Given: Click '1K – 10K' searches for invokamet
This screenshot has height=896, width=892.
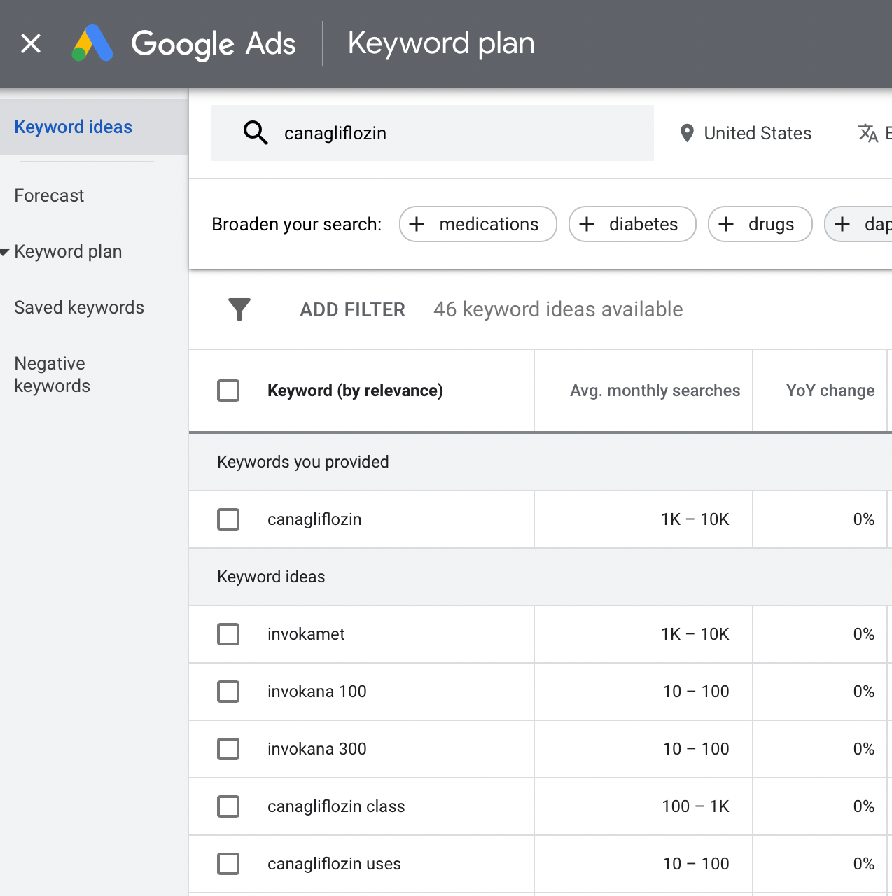Looking at the screenshot, I should click(x=695, y=634).
